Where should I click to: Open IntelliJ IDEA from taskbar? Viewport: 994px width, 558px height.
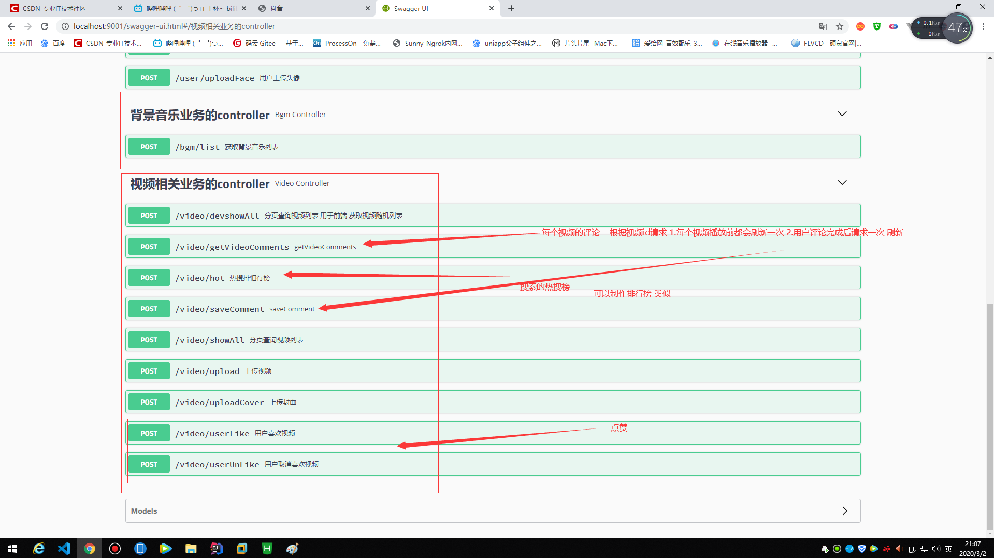point(217,548)
